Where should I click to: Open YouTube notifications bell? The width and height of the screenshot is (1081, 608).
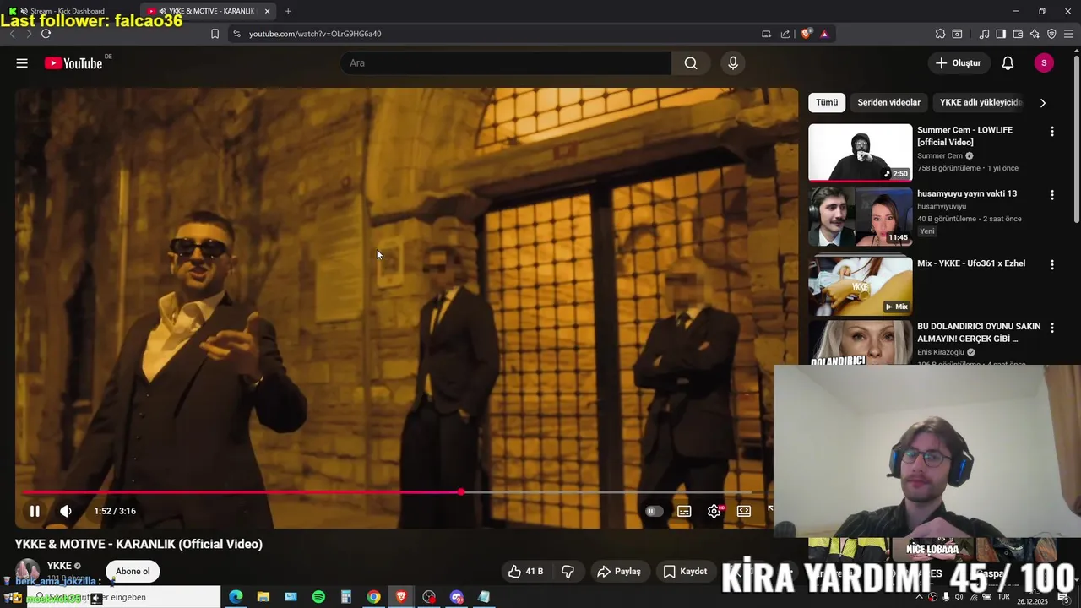tap(1008, 63)
